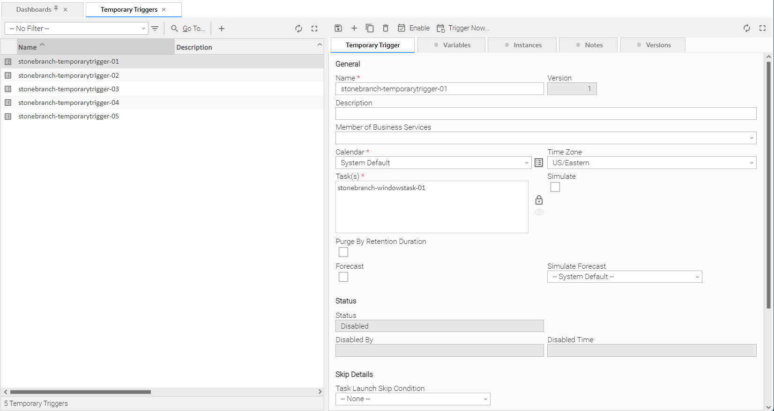Click the copy trigger icon
The image size is (774, 411).
click(x=370, y=28)
